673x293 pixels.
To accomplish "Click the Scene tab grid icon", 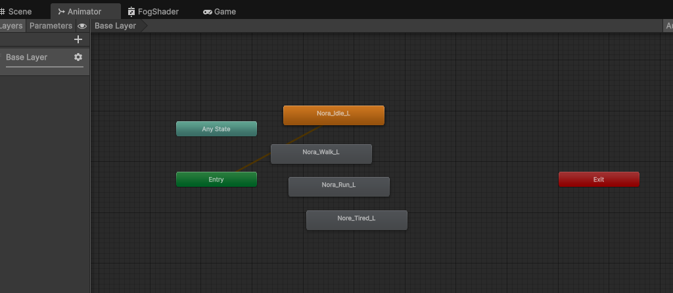I will [2, 12].
